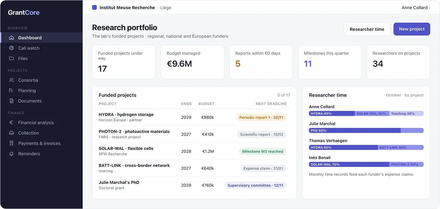440x209 pixels.
Task: Open the Periodic report 1 · 30/11 badge
Action: pos(261,117)
